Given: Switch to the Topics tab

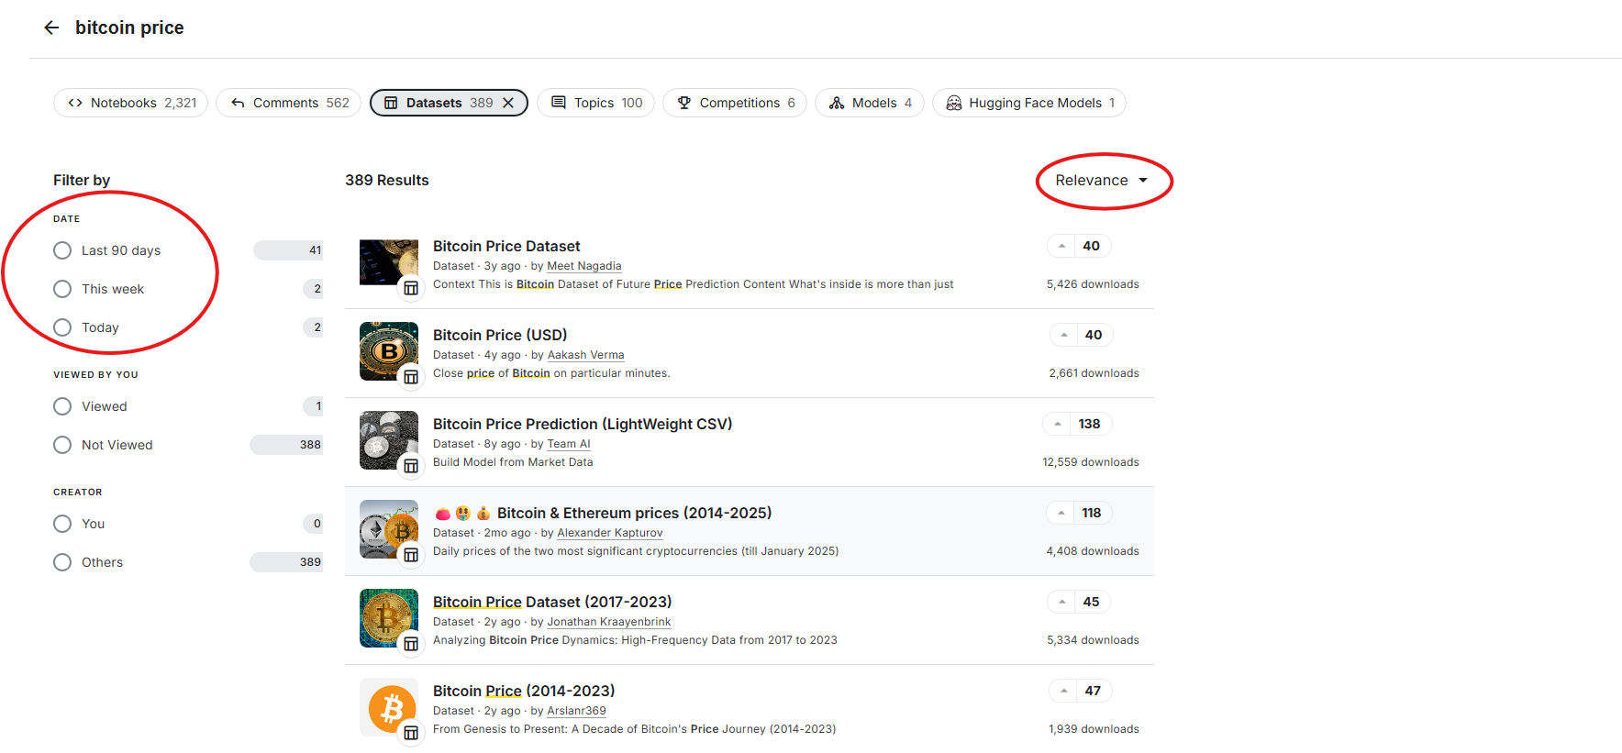Looking at the screenshot, I should click(x=596, y=103).
